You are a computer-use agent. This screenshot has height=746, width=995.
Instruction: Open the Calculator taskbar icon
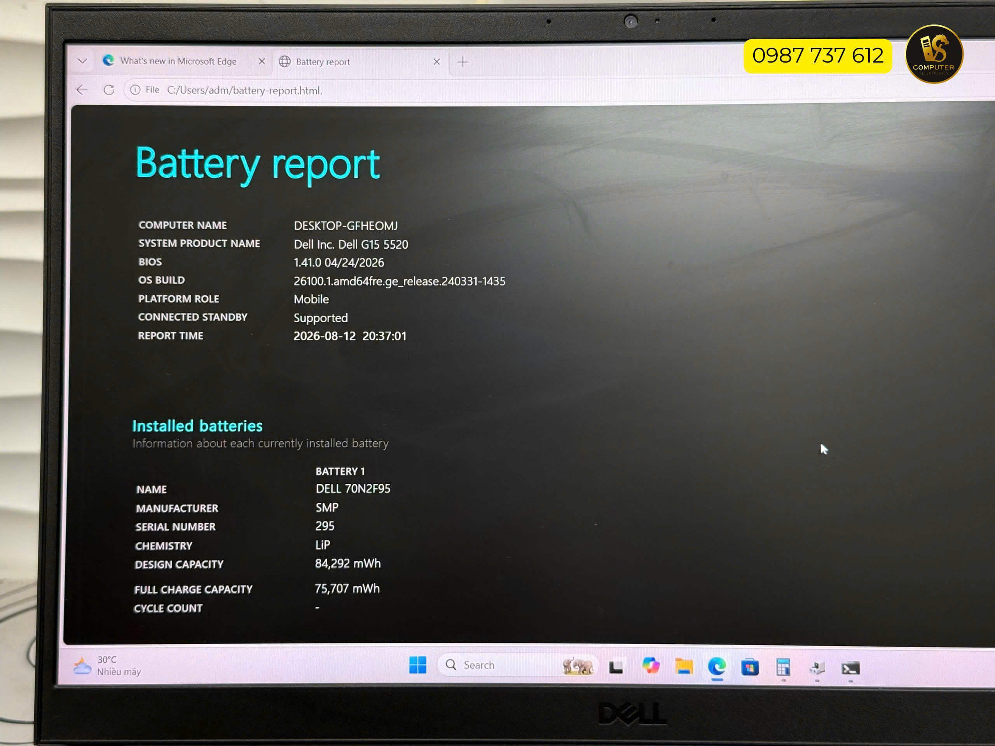pos(783,667)
